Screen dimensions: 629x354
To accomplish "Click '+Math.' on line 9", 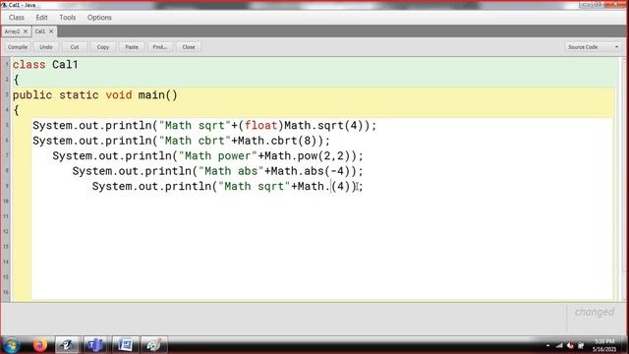I will point(311,187).
